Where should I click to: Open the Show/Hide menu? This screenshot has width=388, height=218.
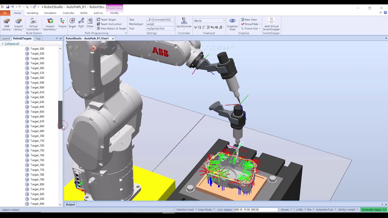251,24
